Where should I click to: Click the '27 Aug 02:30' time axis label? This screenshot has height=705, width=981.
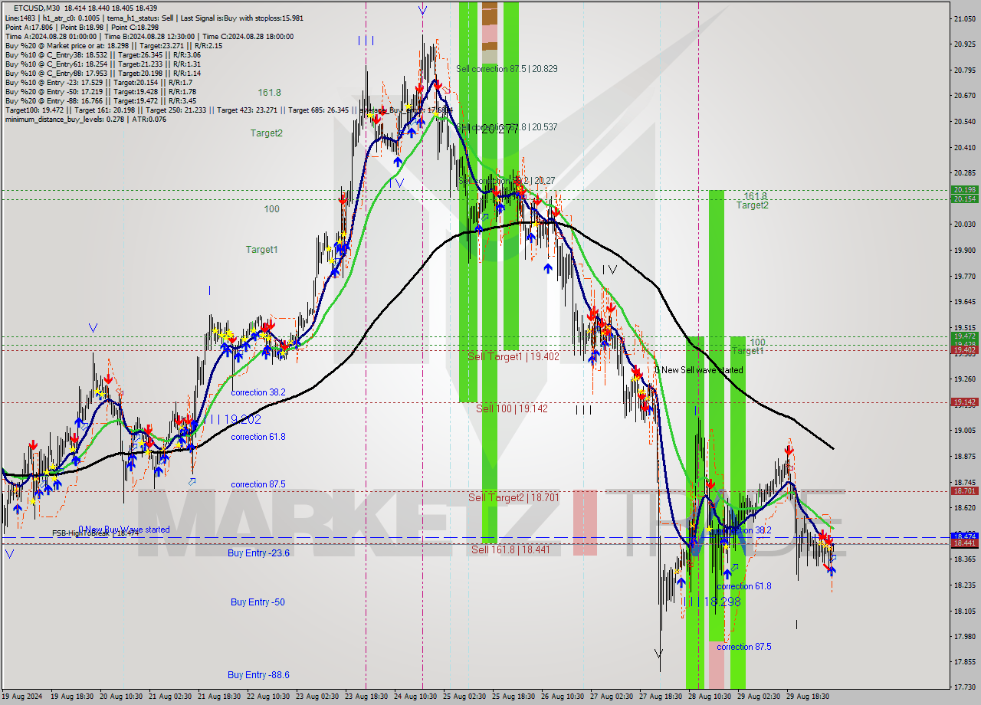tap(612, 697)
